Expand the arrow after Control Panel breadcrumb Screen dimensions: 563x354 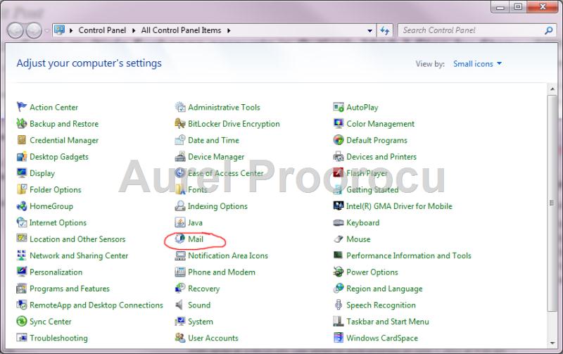point(134,30)
